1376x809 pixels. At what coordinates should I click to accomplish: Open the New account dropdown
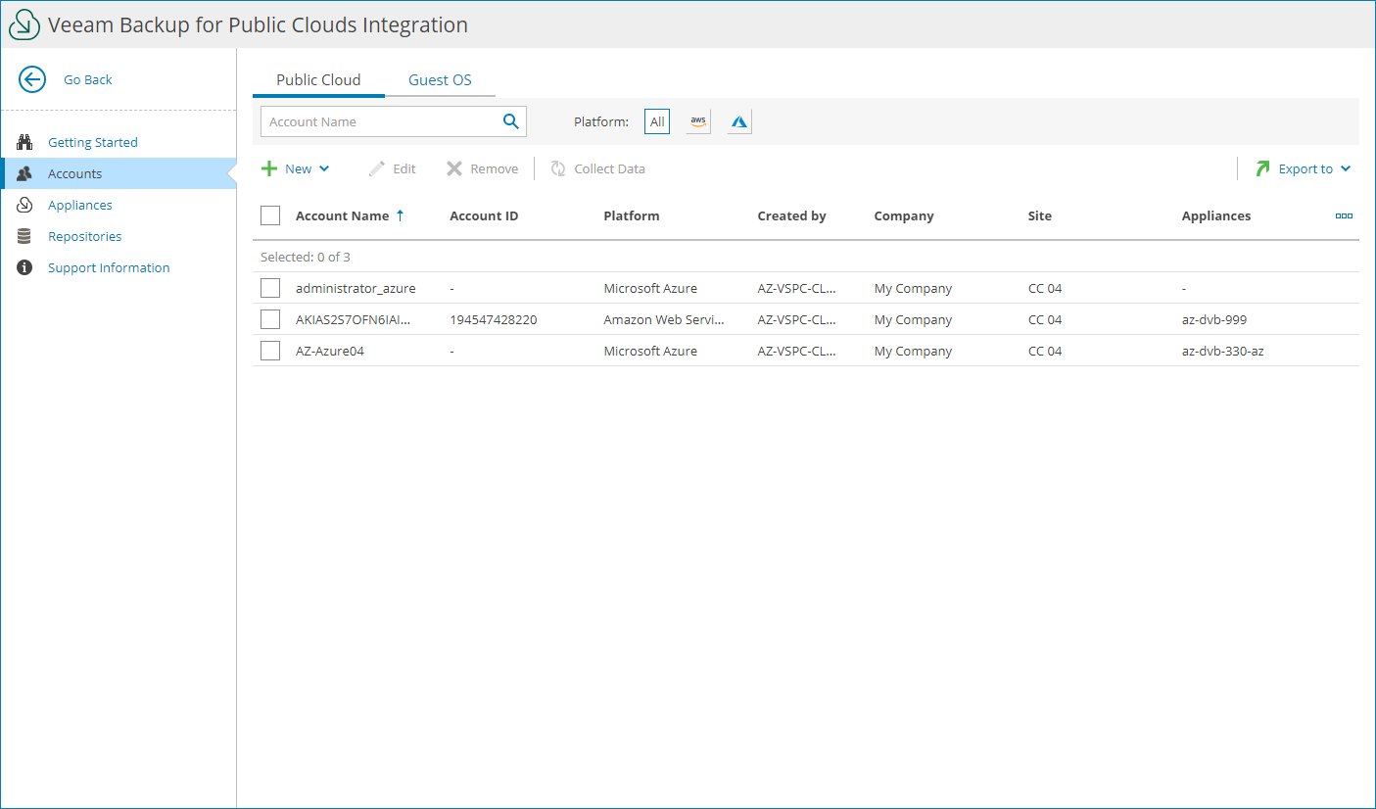tap(296, 168)
